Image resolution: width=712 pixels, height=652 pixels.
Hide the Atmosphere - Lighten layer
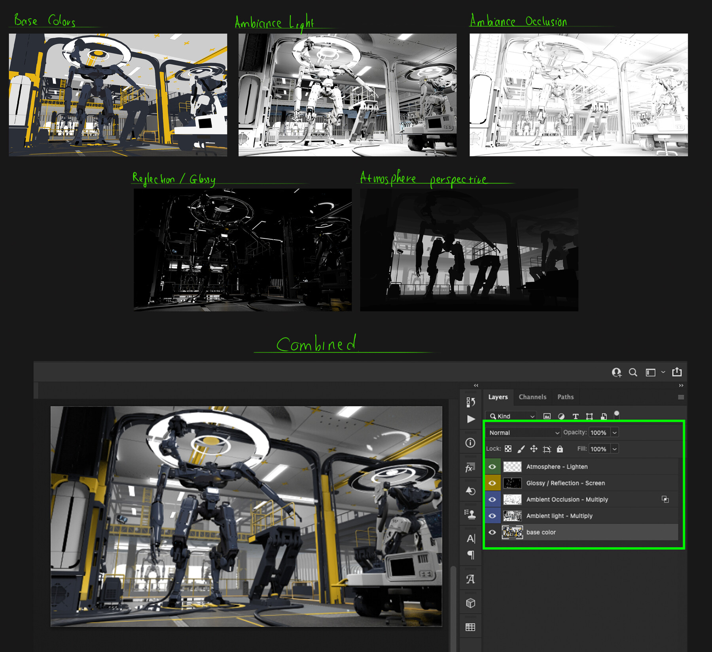(x=492, y=467)
